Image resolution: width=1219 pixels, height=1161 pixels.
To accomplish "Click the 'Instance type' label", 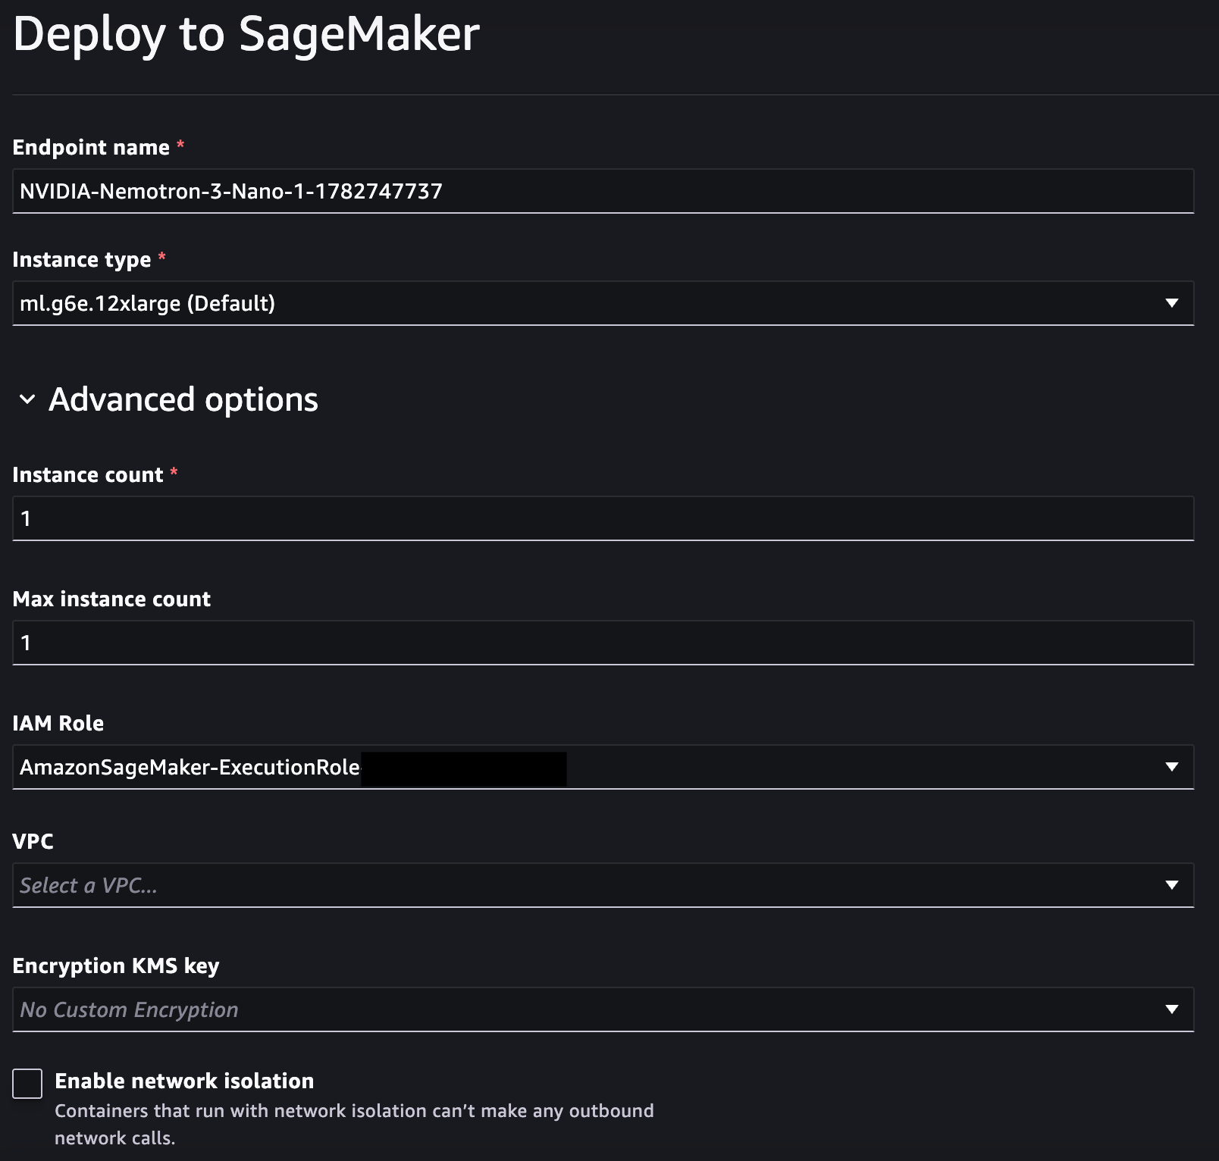I will pyautogui.click(x=82, y=260).
